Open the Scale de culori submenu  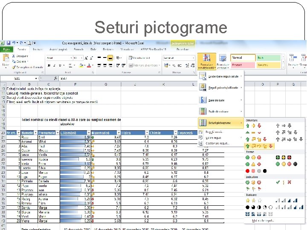[221, 112]
